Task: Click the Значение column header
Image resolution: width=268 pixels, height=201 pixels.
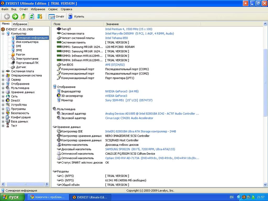Action: pyautogui.click(x=152, y=24)
